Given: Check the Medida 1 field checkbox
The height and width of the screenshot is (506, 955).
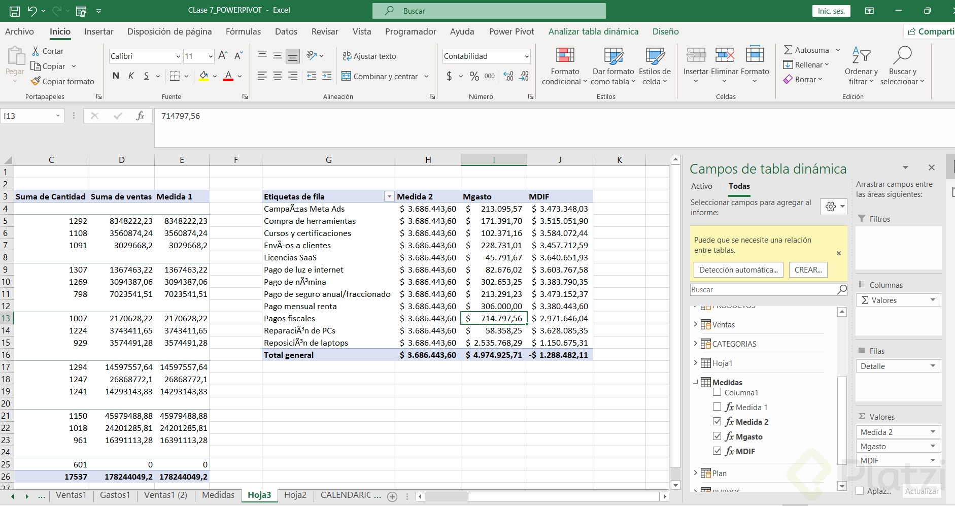Looking at the screenshot, I should [717, 407].
